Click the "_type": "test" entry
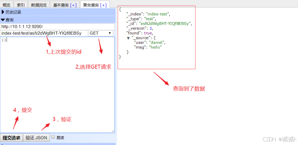Viewport: 301px width, 145px height. [x=141, y=19]
